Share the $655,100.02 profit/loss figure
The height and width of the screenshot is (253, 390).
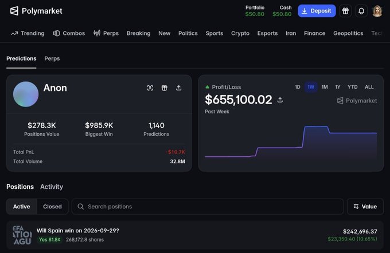pyautogui.click(x=280, y=100)
